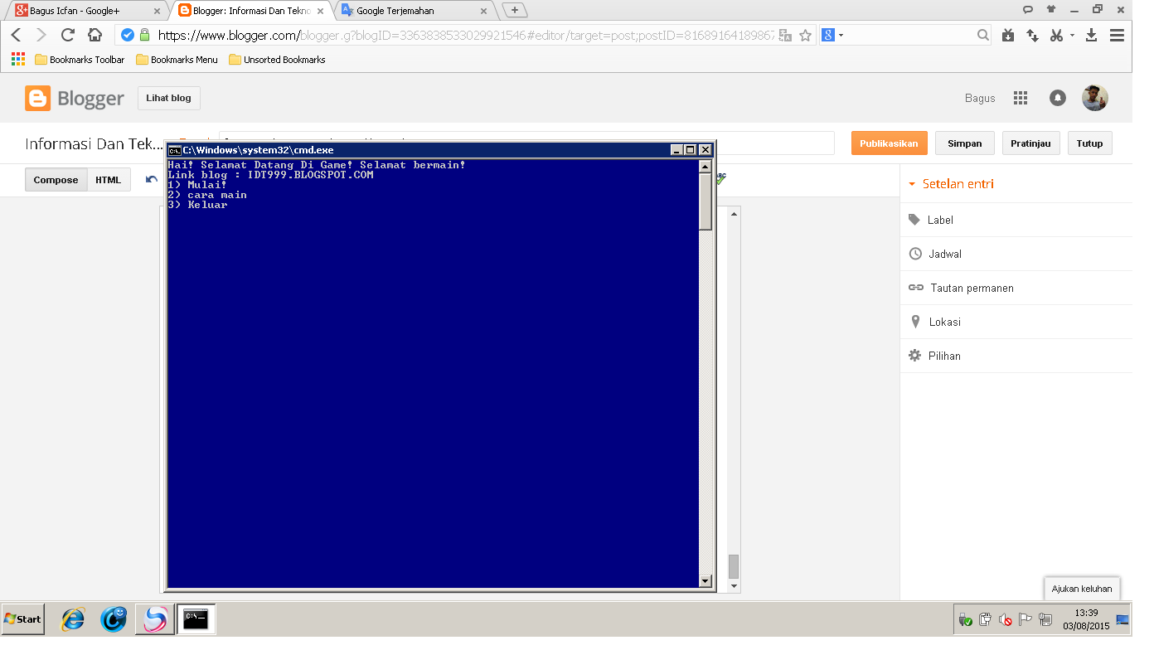Click the search magnifier in browser search box
Image resolution: width=1154 pixels, height=650 pixels.
coord(983,35)
